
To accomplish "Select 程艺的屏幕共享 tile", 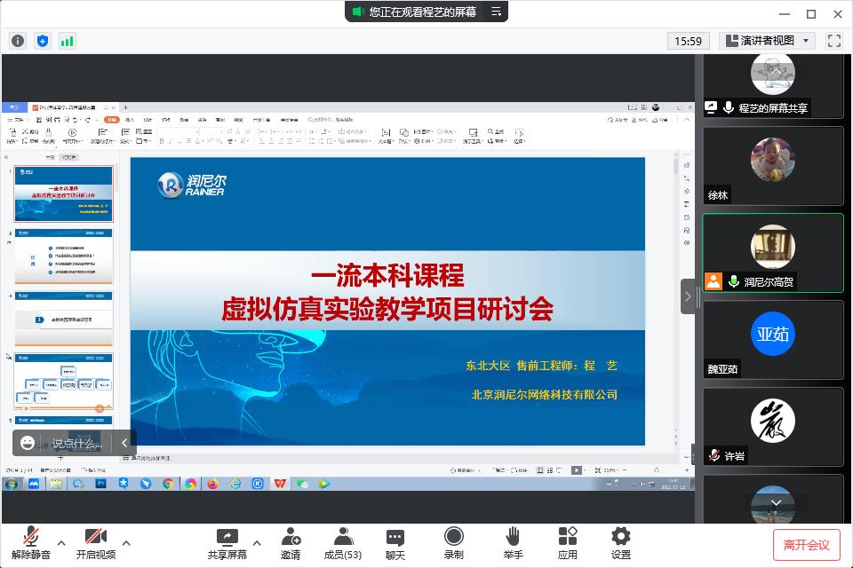I will coord(773,86).
